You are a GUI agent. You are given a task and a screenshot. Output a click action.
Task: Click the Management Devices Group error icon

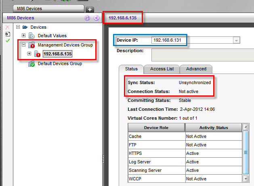pos(31,45)
